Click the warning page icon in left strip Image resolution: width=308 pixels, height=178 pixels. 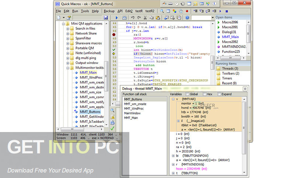(x=112, y=117)
